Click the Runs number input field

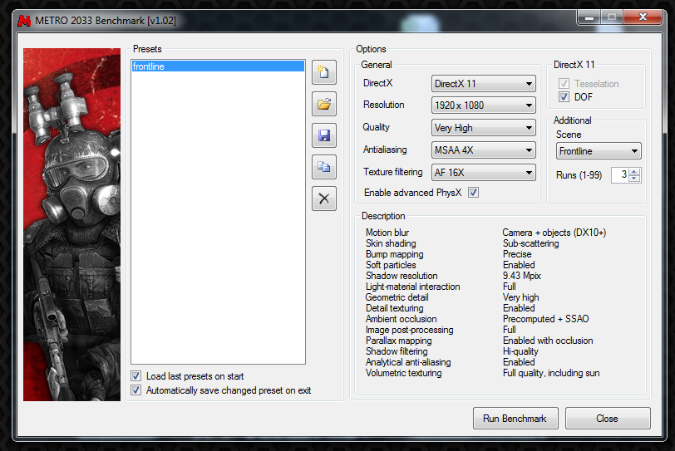click(x=620, y=174)
